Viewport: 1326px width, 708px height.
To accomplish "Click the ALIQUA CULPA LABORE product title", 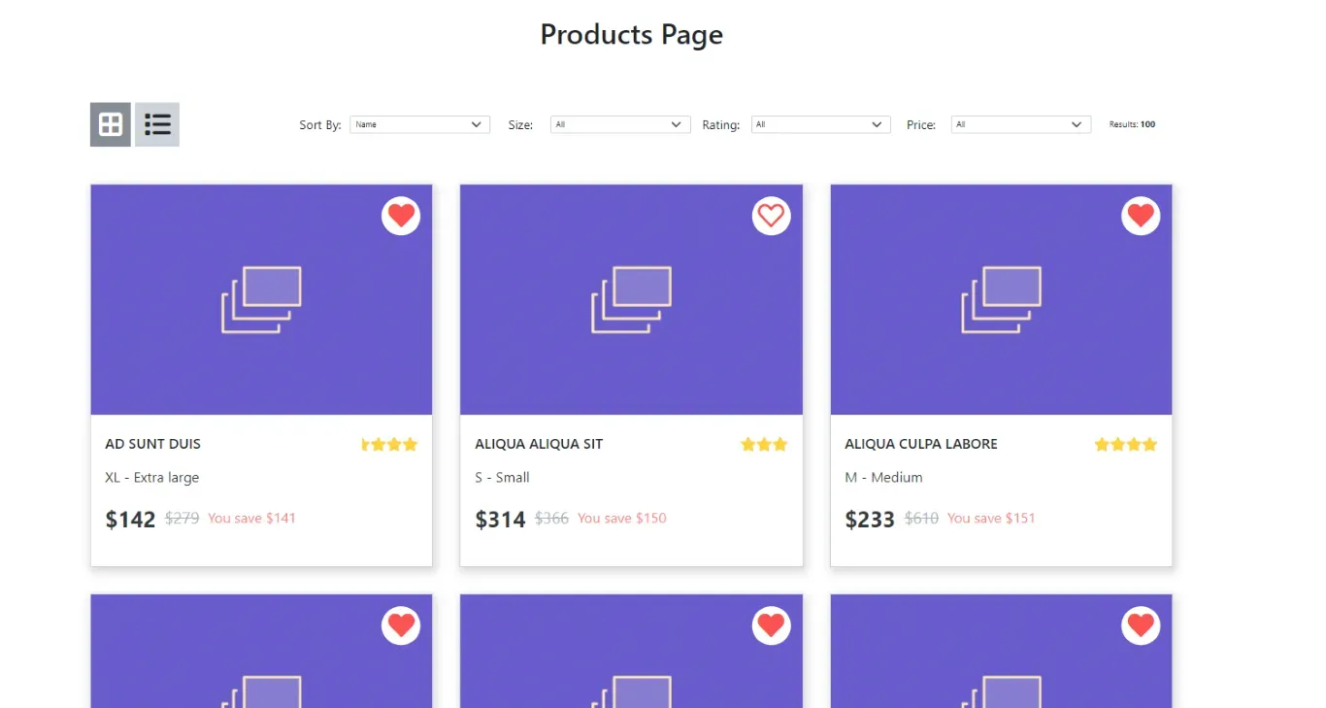I will (x=920, y=444).
